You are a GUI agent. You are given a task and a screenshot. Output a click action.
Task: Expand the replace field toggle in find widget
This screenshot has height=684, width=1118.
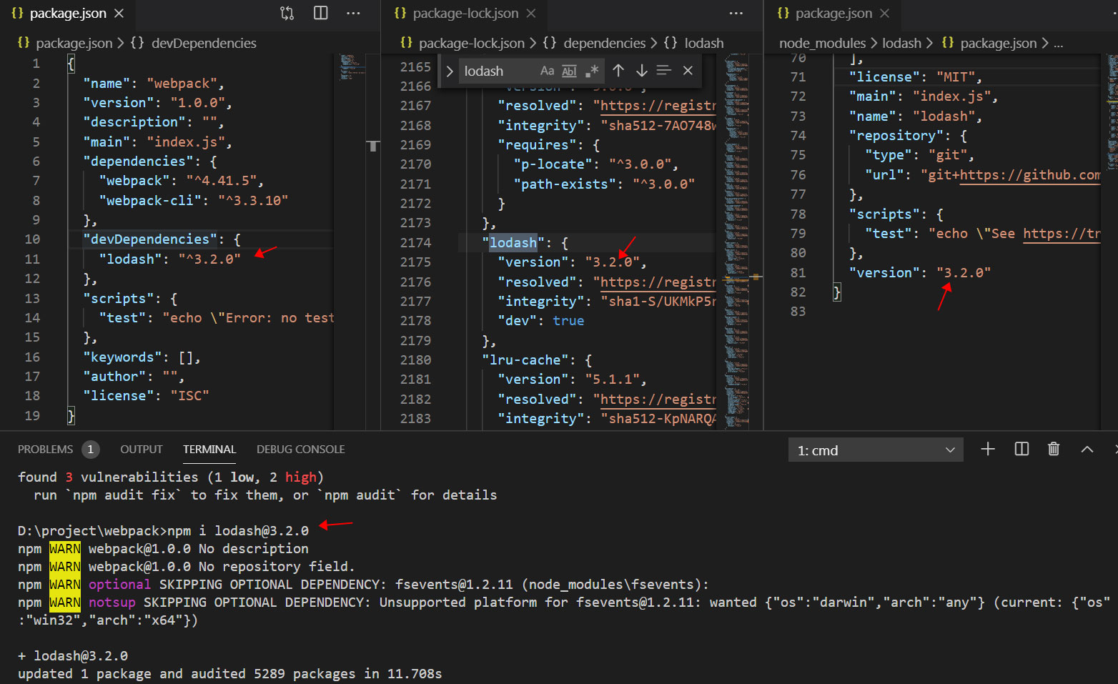449,71
